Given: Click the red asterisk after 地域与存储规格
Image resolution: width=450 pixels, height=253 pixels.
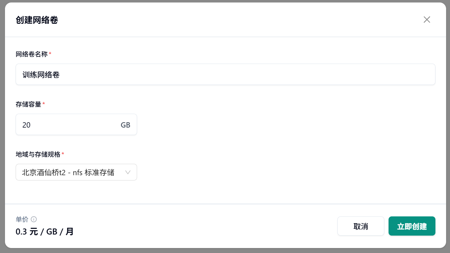Looking at the screenshot, I should coord(63,154).
